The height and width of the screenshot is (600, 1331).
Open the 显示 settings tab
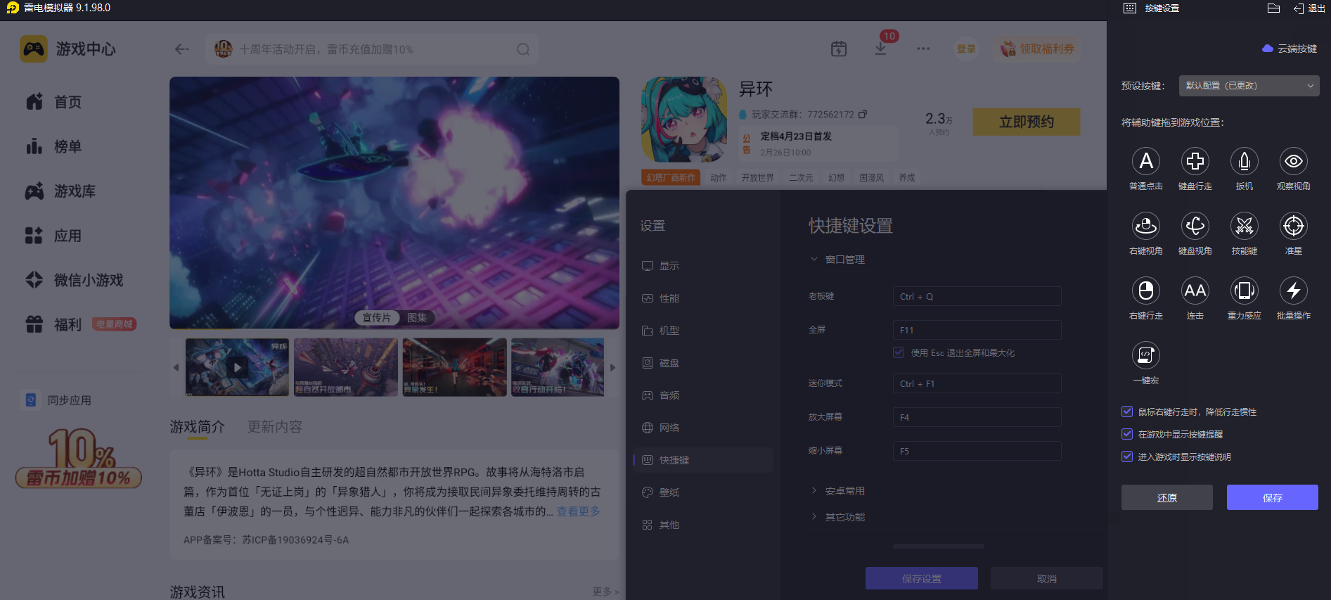[703, 266]
